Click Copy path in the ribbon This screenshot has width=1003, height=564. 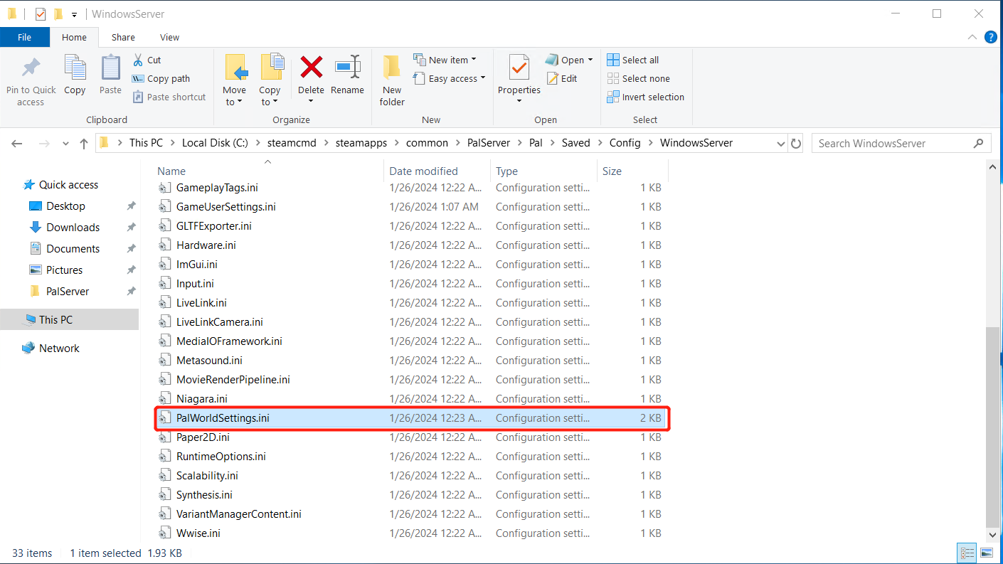pos(161,78)
